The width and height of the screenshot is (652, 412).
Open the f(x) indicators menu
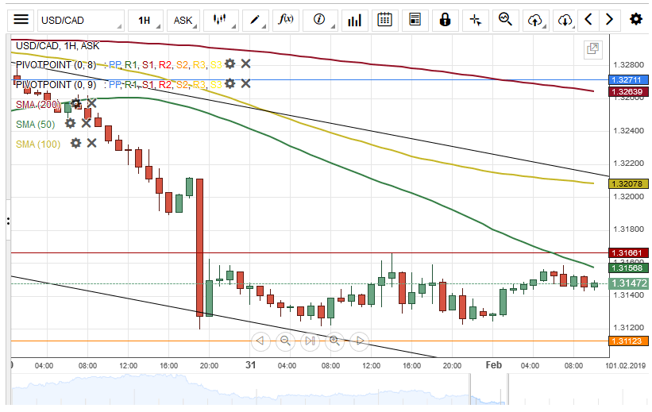tap(286, 20)
